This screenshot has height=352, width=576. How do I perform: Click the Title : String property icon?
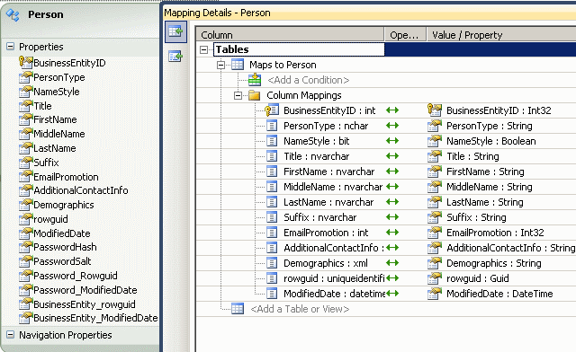[435, 156]
